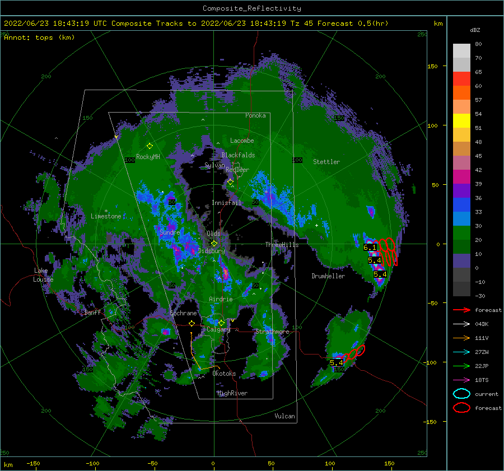The width and height of the screenshot is (504, 471).
Task: Click the Limestone label
Action: coord(106,216)
